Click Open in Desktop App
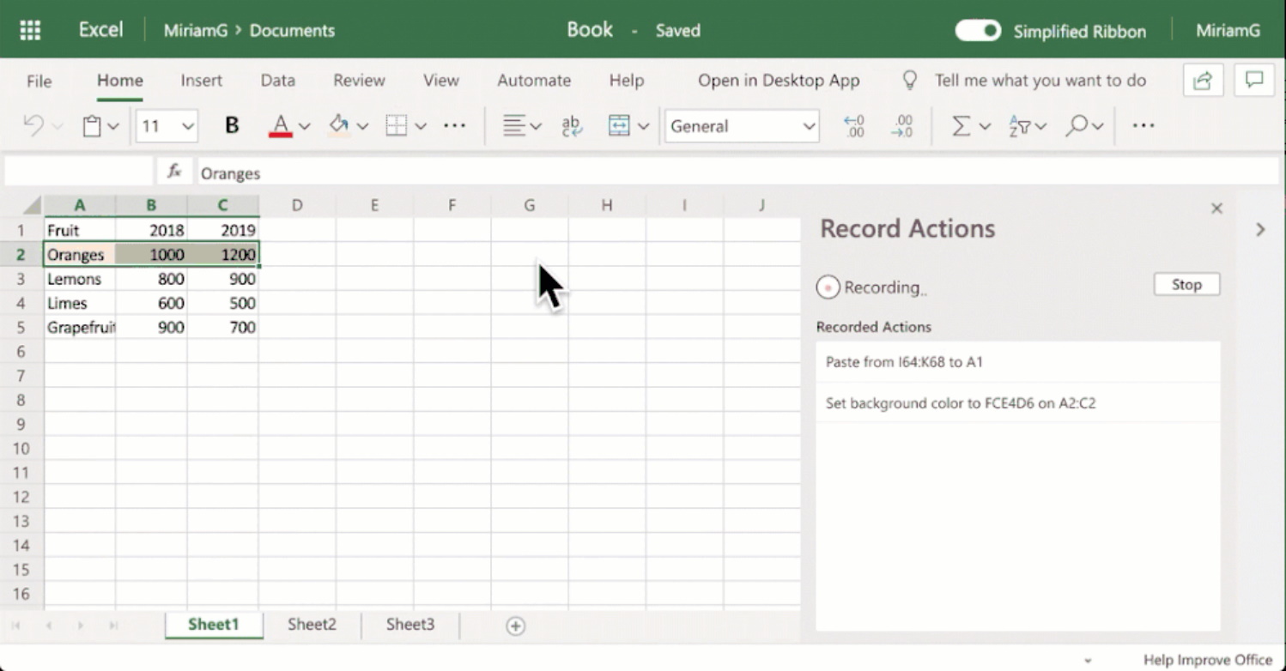This screenshot has width=1286, height=671. pos(778,80)
